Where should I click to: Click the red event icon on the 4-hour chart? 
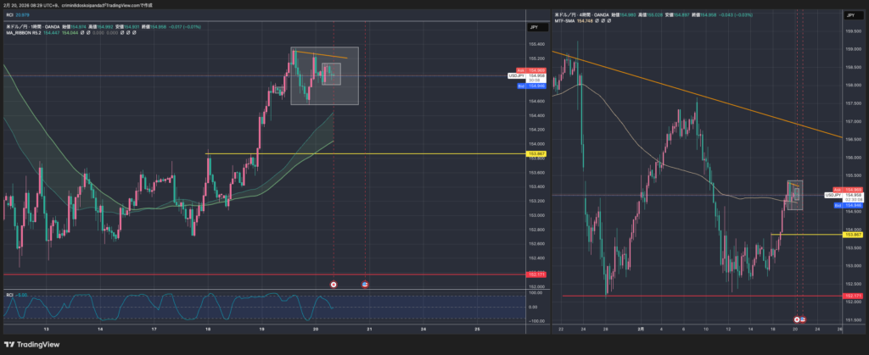[x=796, y=319]
